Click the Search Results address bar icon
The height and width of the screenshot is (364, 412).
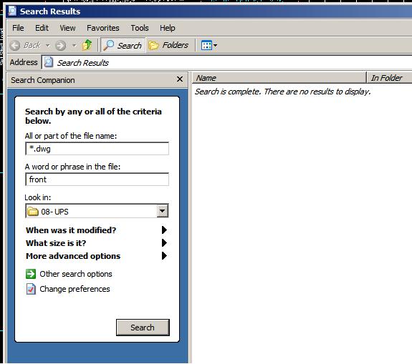tap(49, 62)
